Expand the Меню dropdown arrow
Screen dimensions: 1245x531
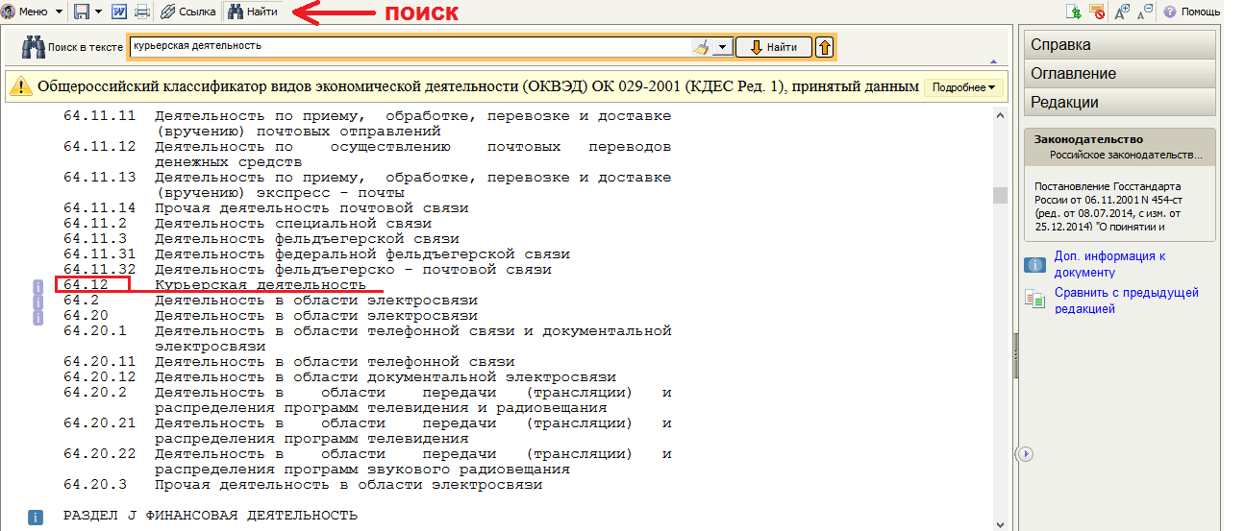point(60,12)
